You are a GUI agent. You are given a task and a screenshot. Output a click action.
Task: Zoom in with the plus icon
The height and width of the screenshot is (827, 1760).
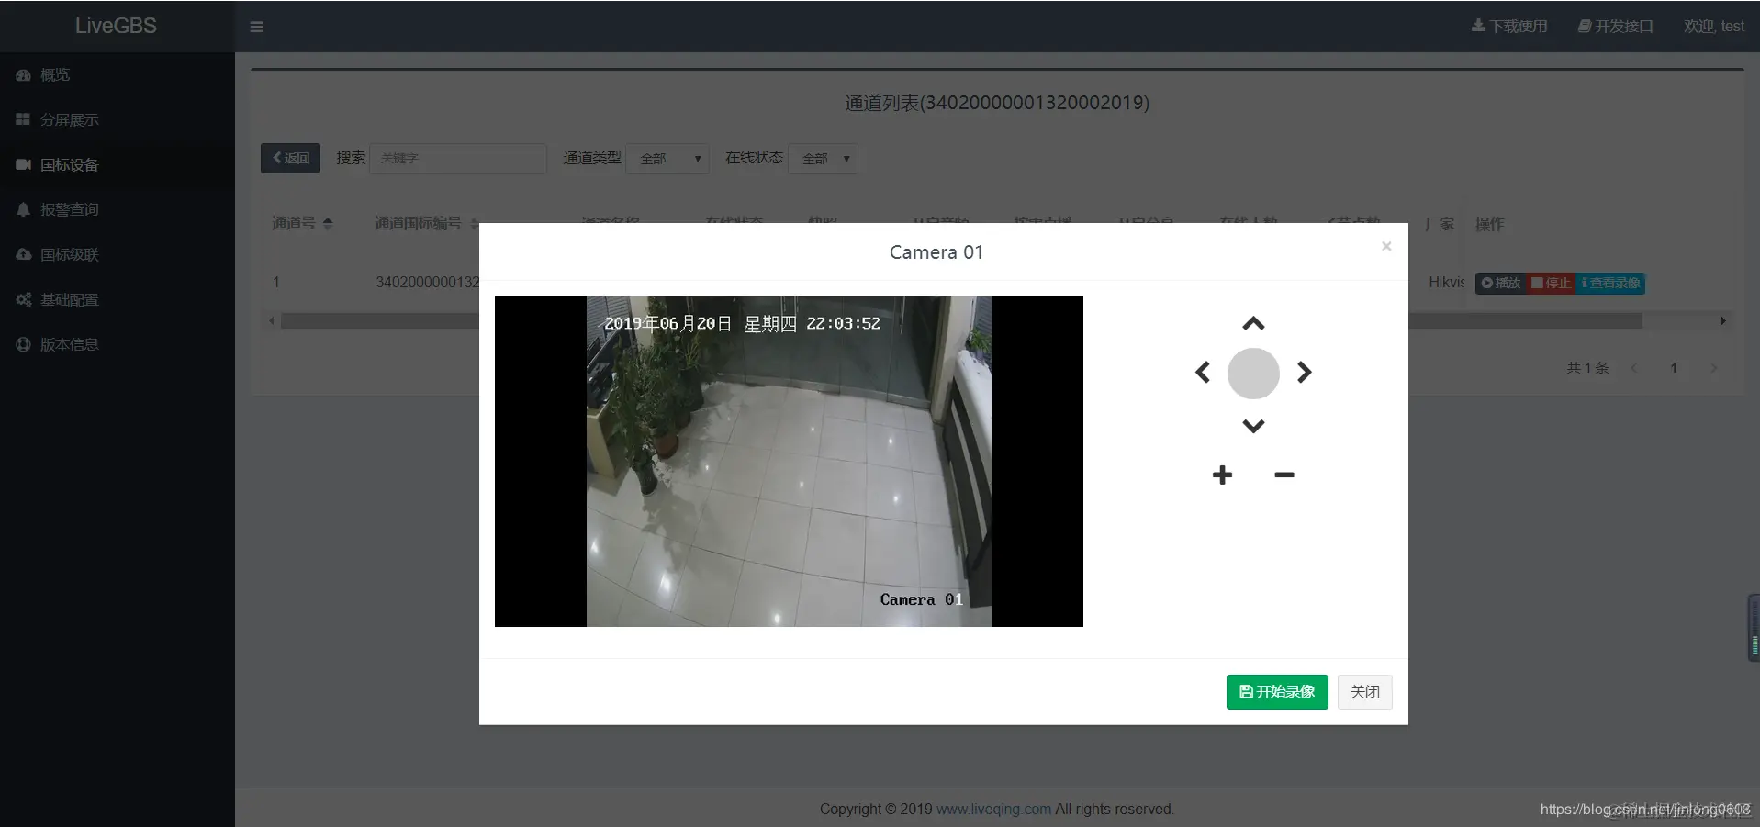(x=1222, y=475)
